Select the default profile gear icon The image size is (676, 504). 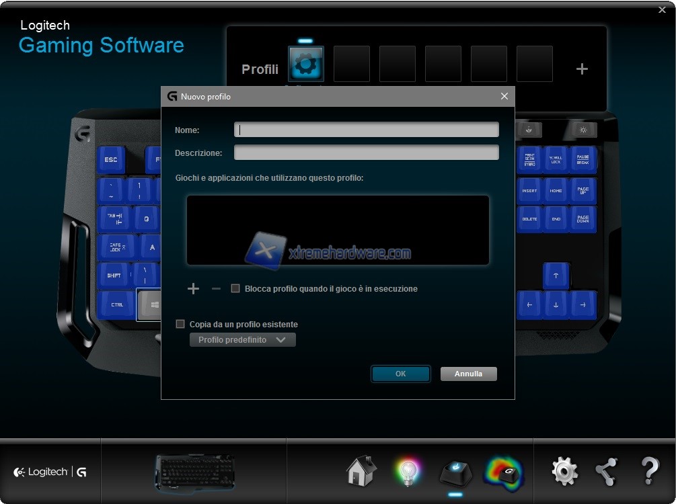click(x=306, y=64)
